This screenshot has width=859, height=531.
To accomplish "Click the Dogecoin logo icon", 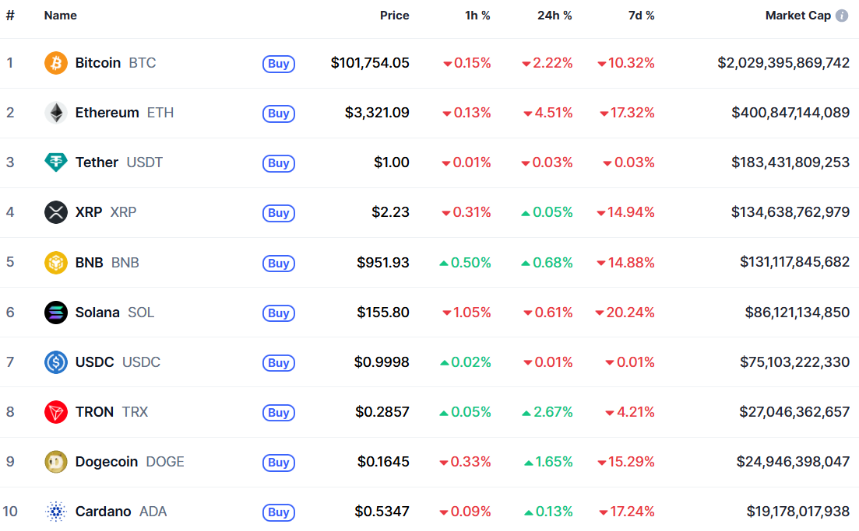I will click(x=56, y=462).
